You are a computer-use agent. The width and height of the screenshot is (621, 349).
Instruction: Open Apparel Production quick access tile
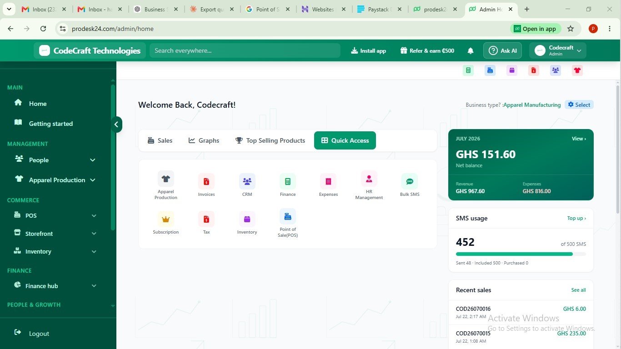pyautogui.click(x=166, y=185)
